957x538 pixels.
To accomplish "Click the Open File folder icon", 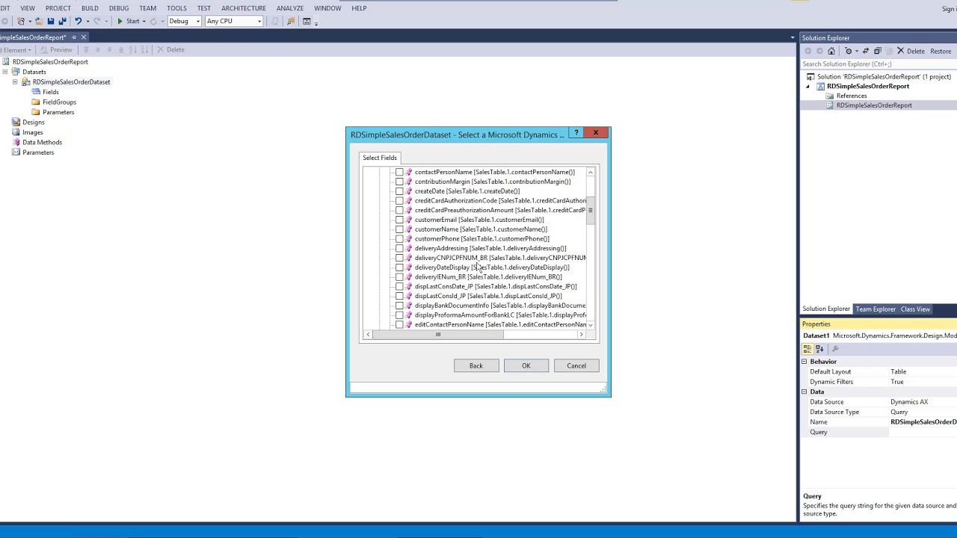I will click(38, 21).
